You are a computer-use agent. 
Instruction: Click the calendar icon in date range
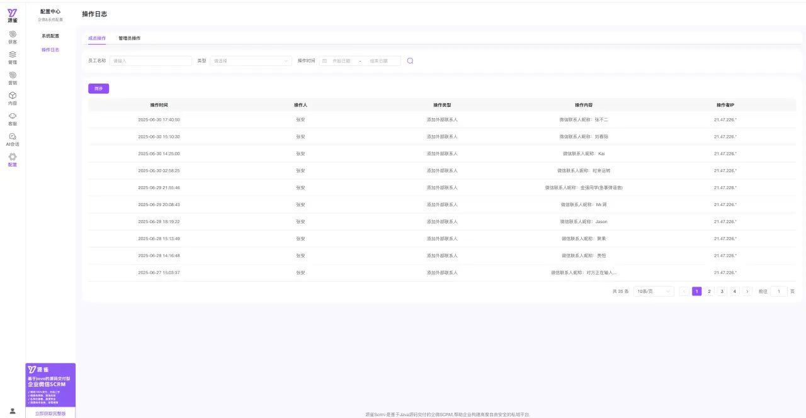(x=325, y=61)
